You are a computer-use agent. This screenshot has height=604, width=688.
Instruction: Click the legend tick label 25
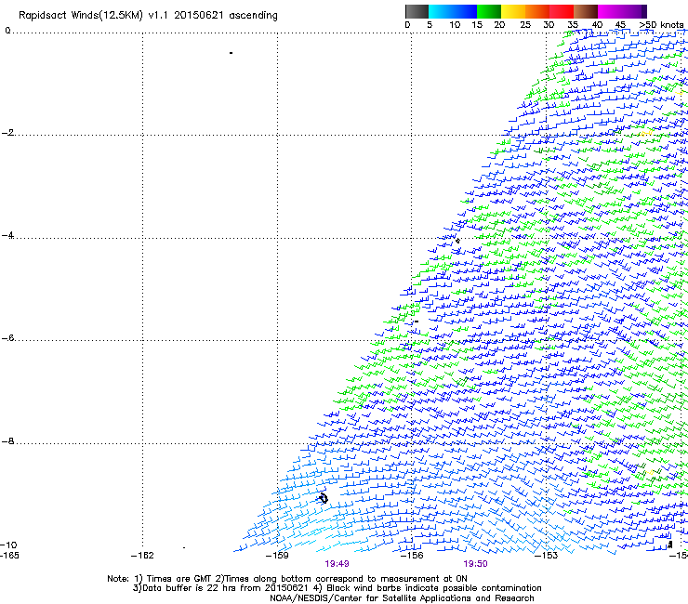point(525,25)
